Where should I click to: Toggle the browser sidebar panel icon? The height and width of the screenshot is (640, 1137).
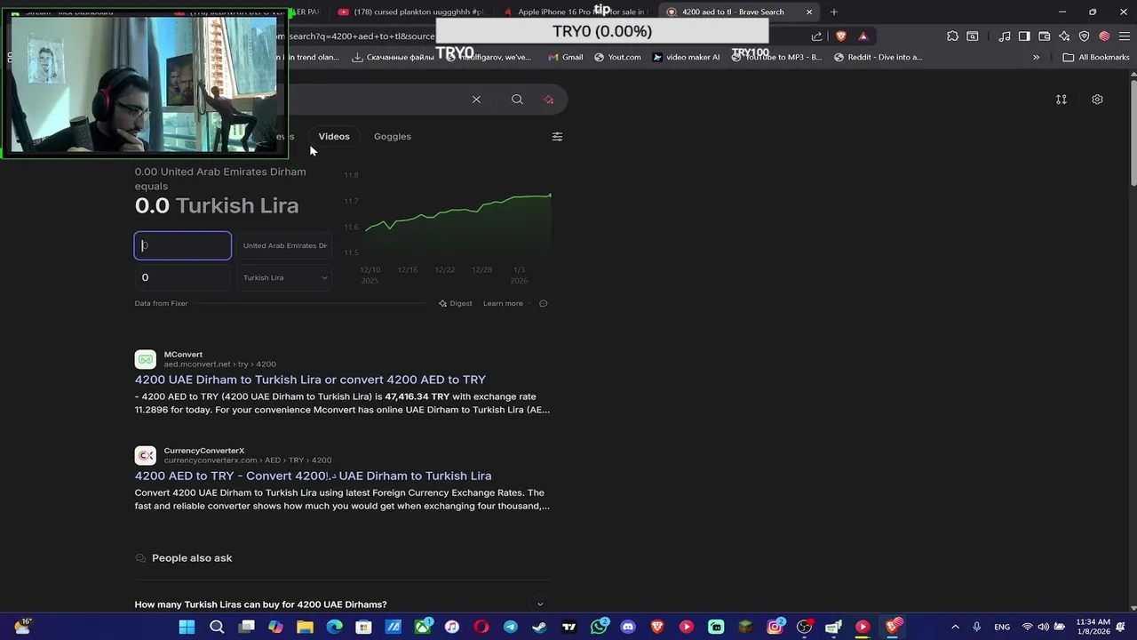(1024, 36)
